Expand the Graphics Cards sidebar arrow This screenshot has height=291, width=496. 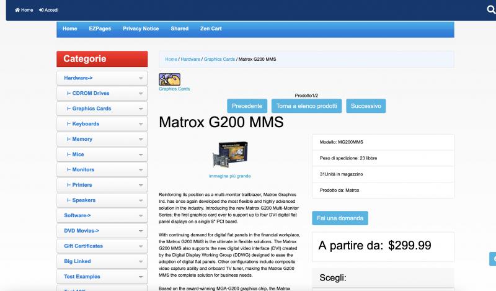point(141,109)
